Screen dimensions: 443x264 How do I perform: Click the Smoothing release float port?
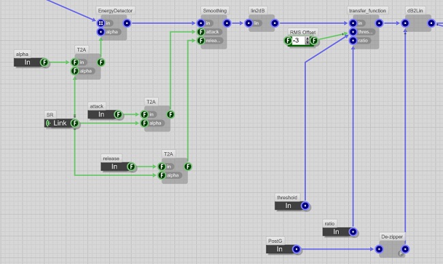[200, 41]
